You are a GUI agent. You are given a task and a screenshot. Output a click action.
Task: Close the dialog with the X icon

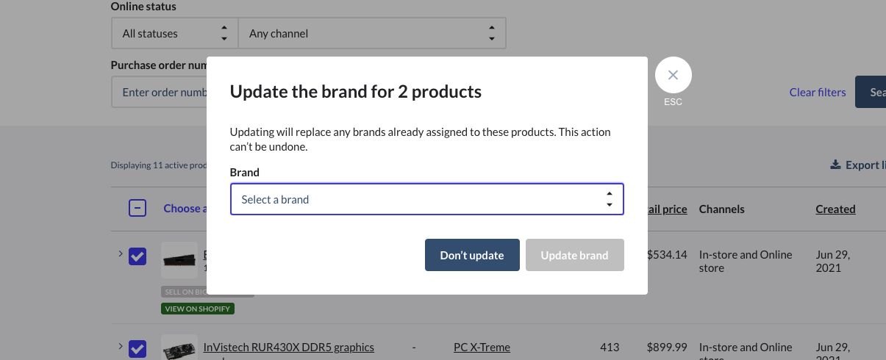click(673, 75)
